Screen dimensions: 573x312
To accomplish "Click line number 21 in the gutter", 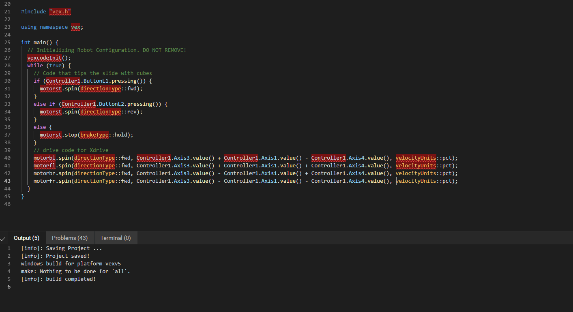I will tap(7, 12).
